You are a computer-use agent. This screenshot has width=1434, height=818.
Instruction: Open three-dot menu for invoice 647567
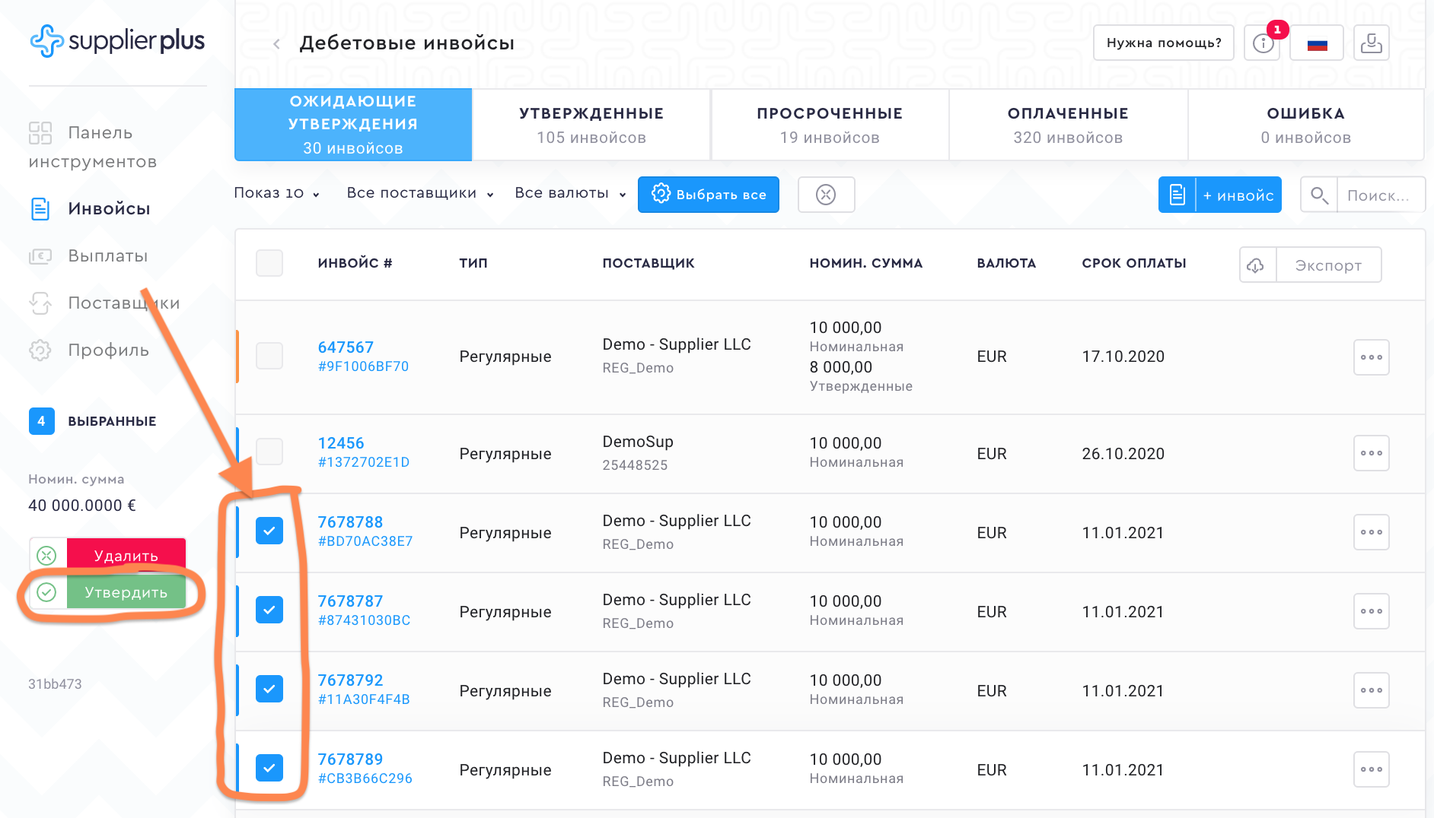point(1371,357)
